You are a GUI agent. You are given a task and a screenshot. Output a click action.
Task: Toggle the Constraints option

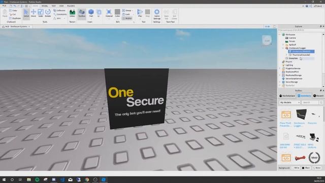(x=60, y=14)
